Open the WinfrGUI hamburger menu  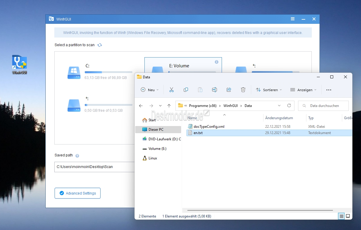click(293, 19)
